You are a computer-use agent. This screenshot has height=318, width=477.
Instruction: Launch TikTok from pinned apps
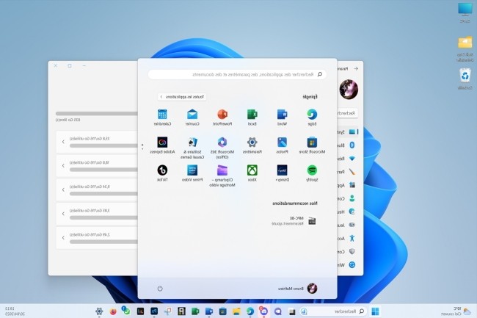click(162, 170)
